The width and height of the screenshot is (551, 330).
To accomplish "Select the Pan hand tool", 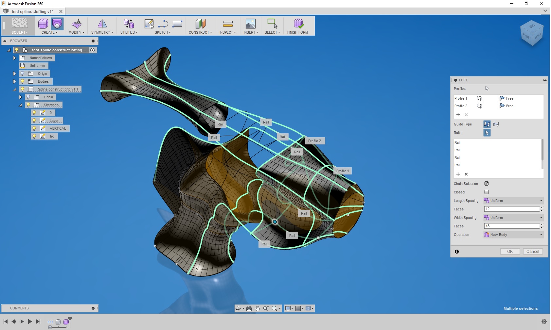I will pyautogui.click(x=258, y=308).
